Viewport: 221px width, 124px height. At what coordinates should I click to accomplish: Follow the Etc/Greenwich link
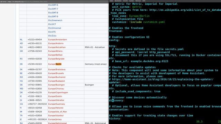tap(55, 20)
